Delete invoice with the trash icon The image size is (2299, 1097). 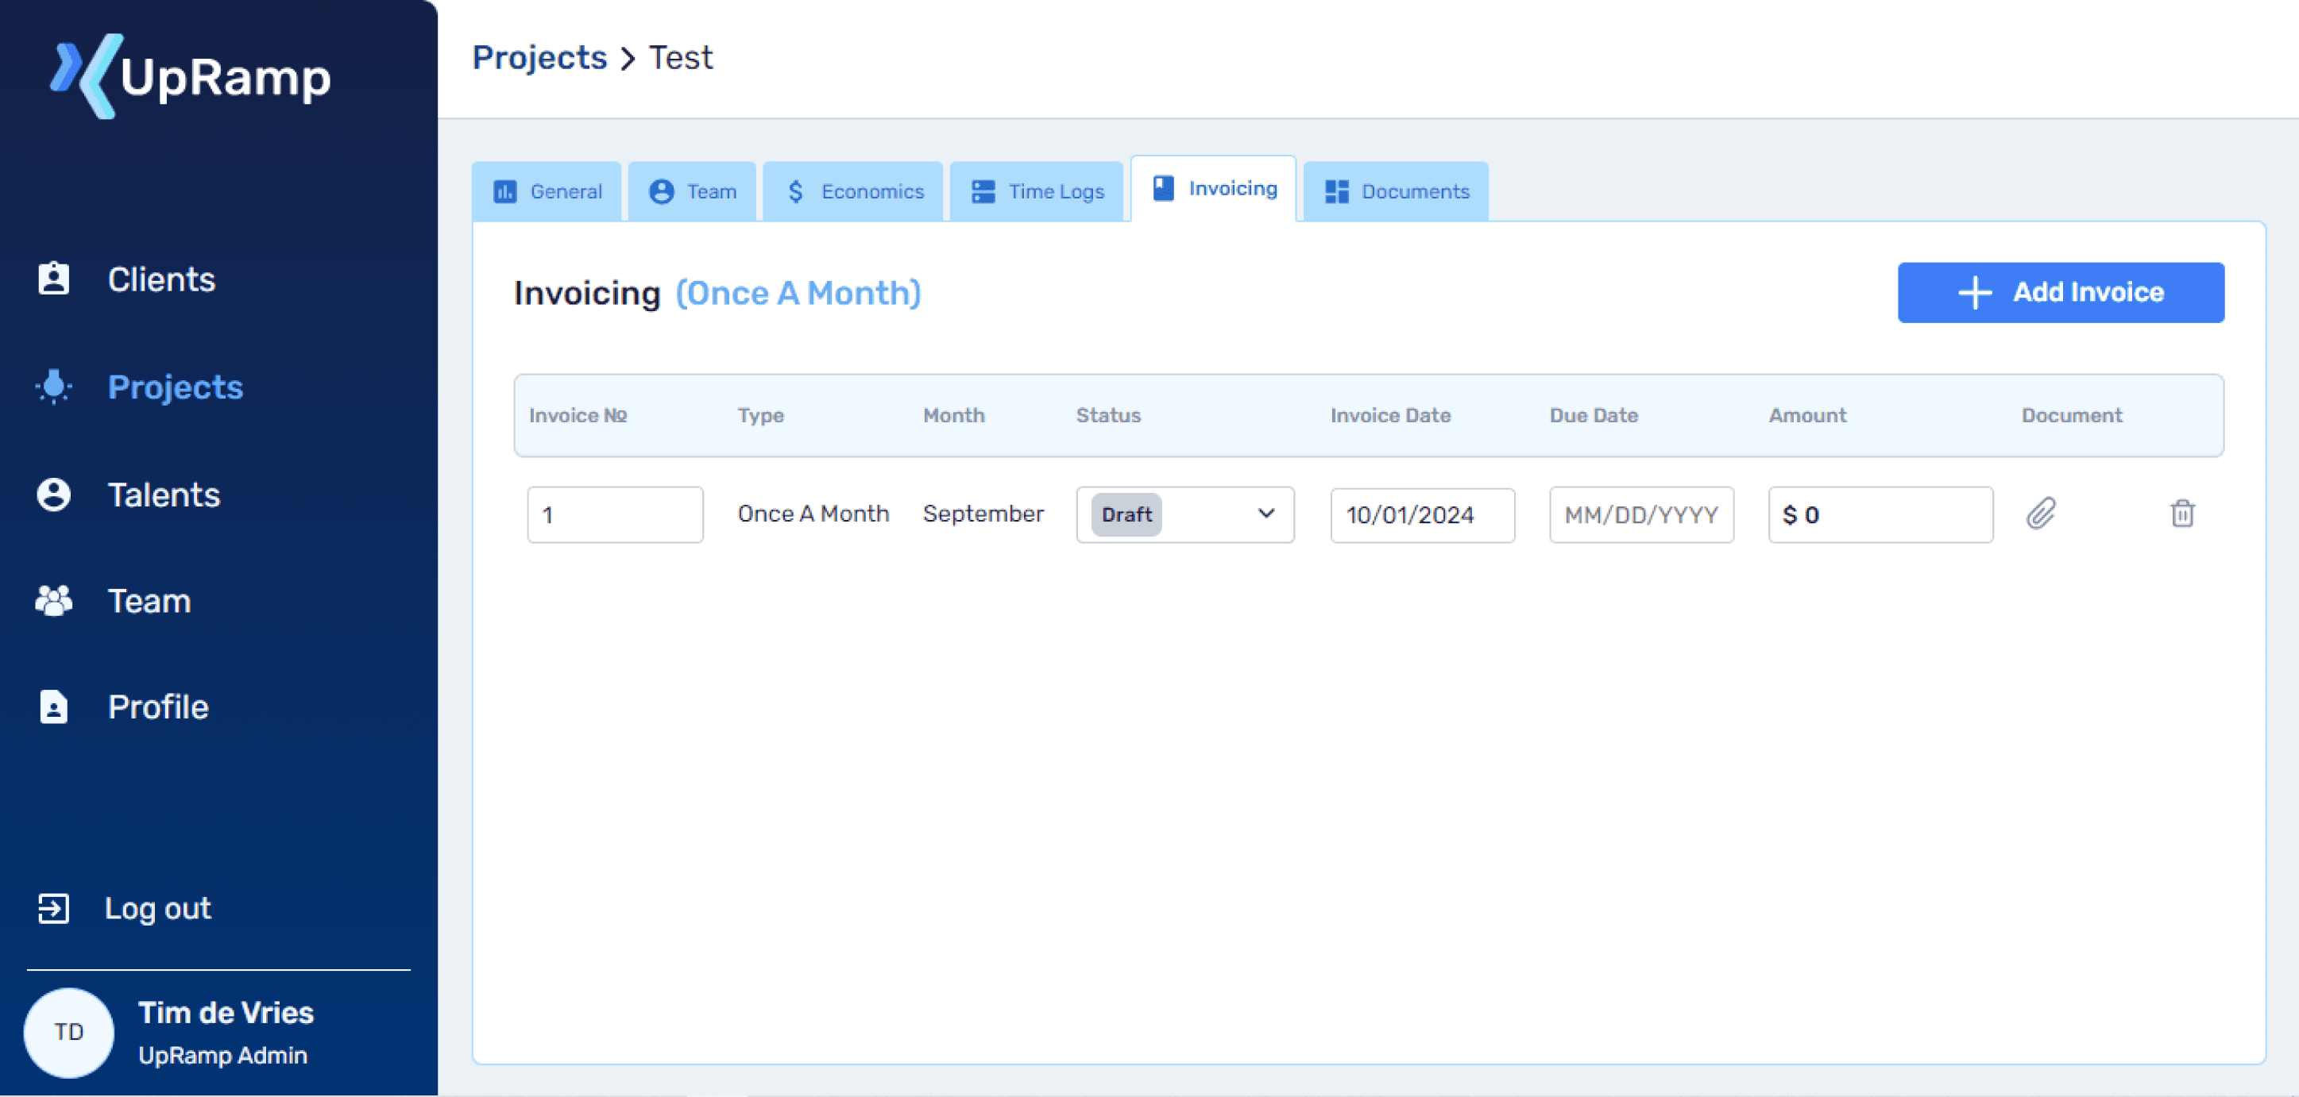tap(2182, 514)
